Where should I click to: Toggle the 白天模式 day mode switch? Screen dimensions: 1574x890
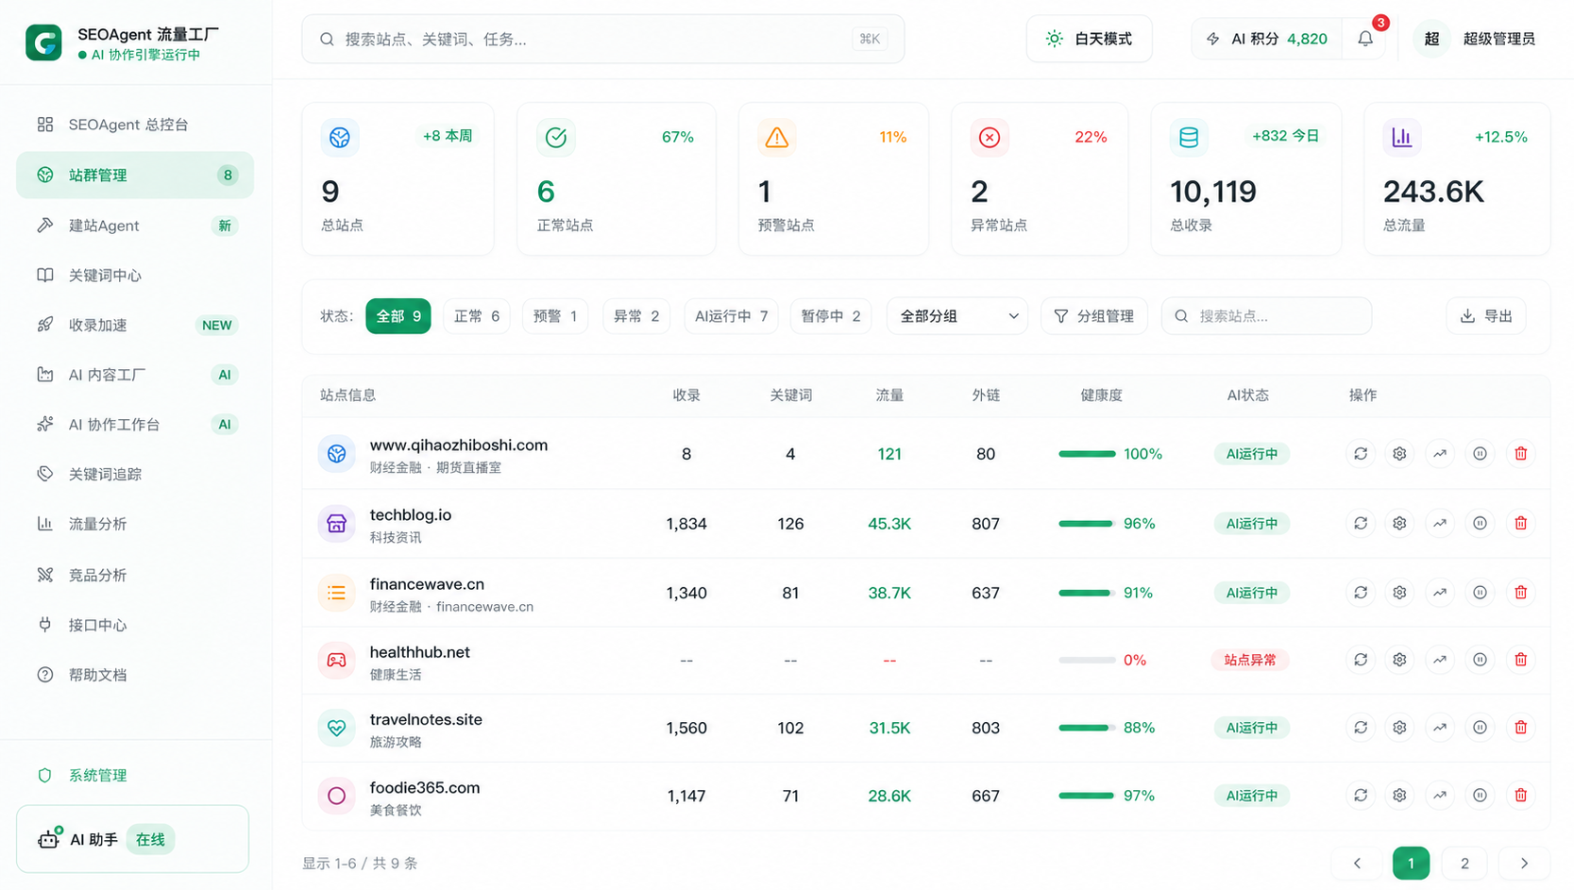coord(1089,39)
